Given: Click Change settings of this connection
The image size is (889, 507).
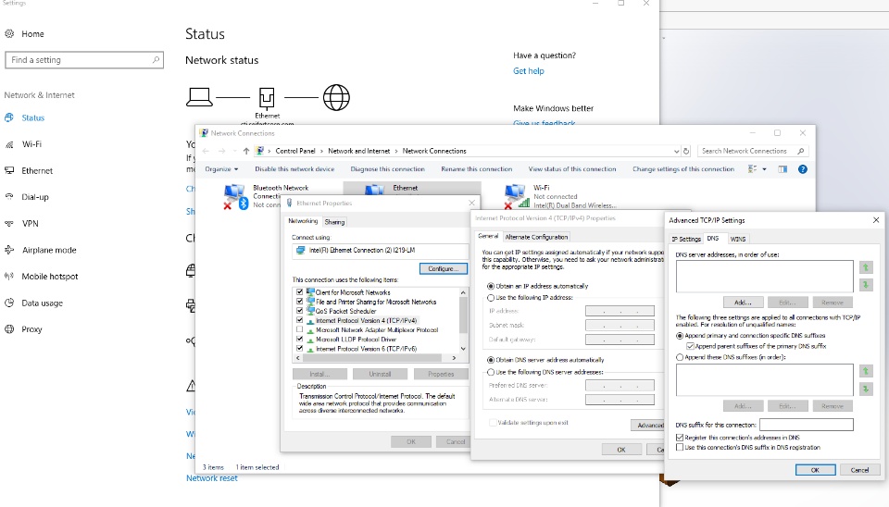Looking at the screenshot, I should pyautogui.click(x=683, y=168).
